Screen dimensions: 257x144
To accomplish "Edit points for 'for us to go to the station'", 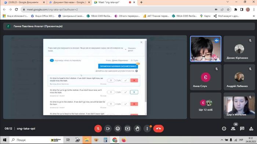I will [x=111, y=92].
